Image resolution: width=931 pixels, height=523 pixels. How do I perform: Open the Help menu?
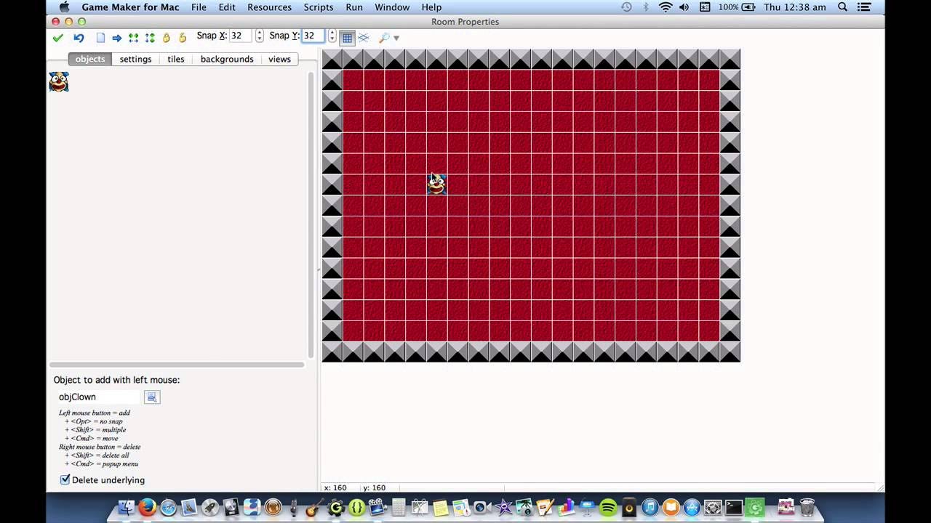431,7
